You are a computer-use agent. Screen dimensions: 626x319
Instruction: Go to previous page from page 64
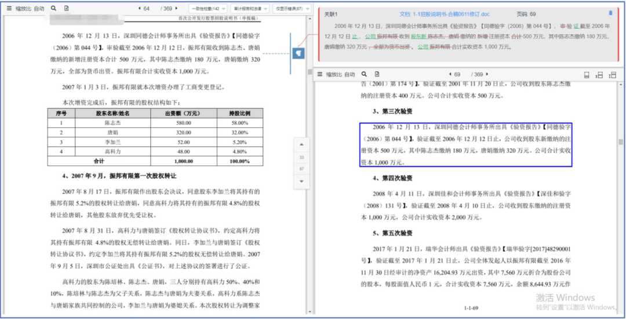(139, 8)
